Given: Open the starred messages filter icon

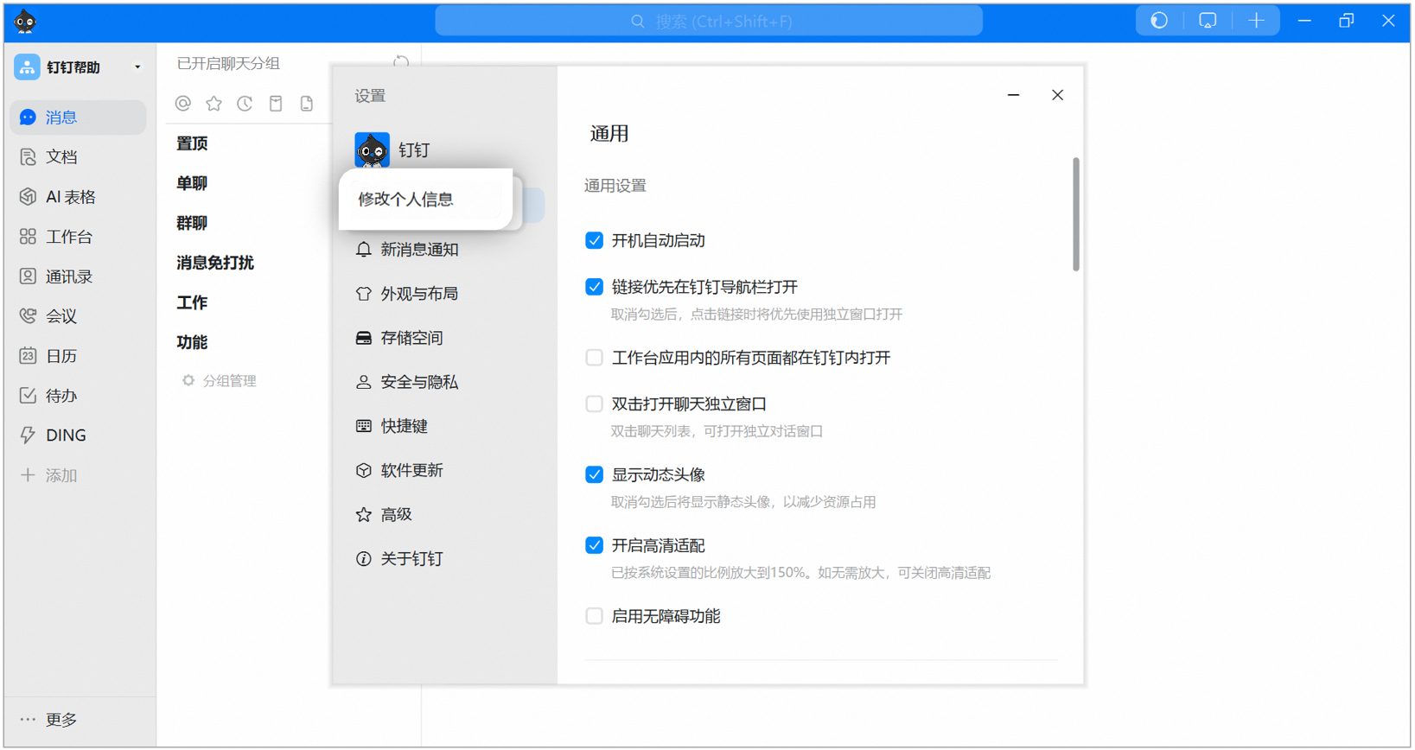Looking at the screenshot, I should pos(214,104).
